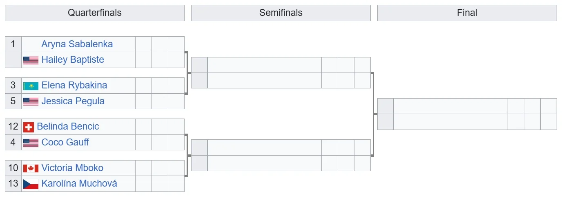Click the Kazakhstan flag beside Elena Rybakina
Viewport: 566px width, 198px height.
[x=31, y=86]
